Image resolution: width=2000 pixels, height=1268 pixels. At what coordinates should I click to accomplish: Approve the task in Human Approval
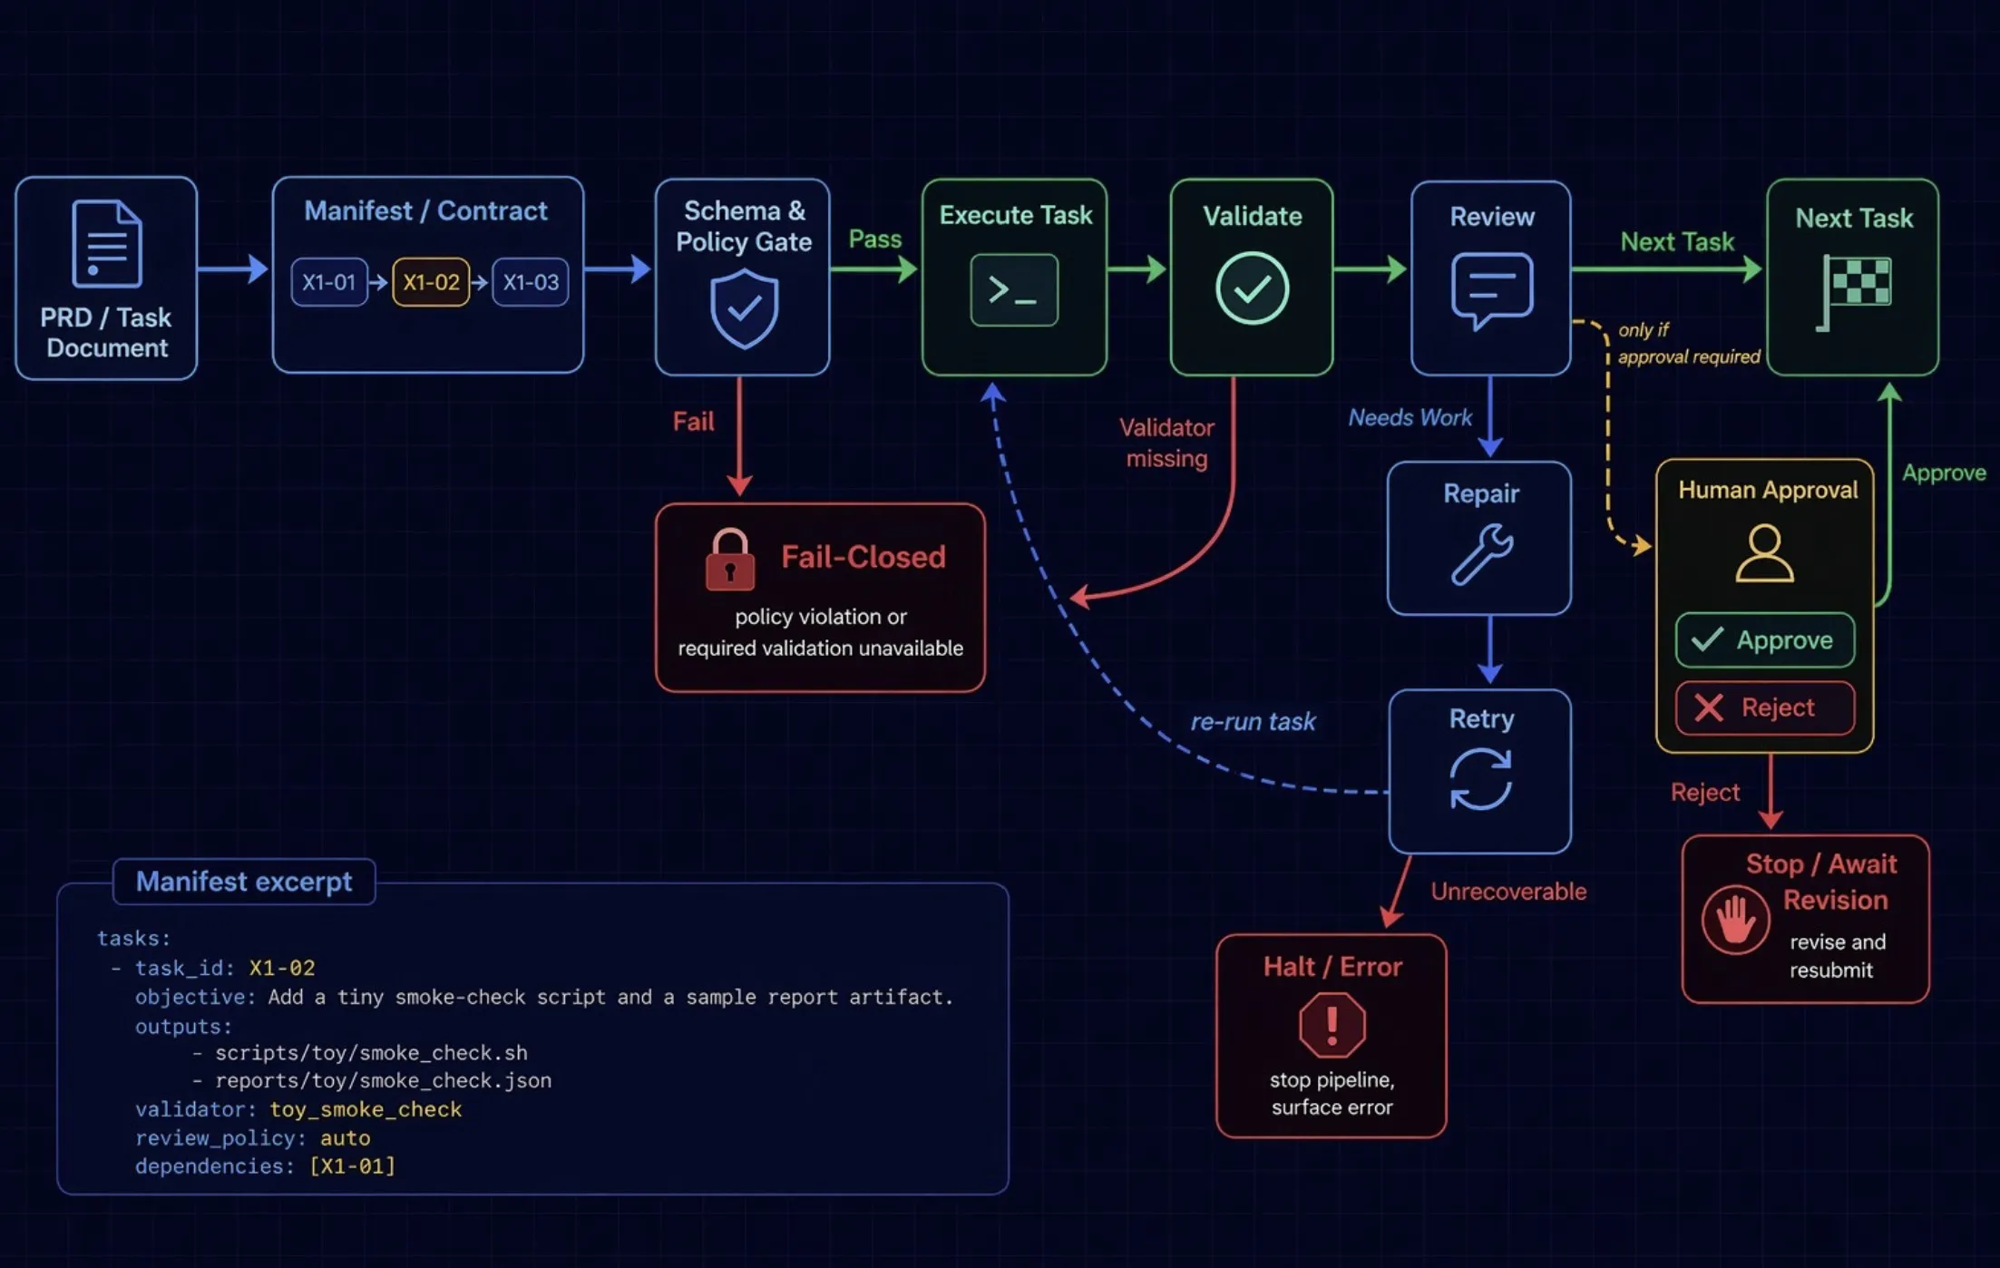point(1763,640)
